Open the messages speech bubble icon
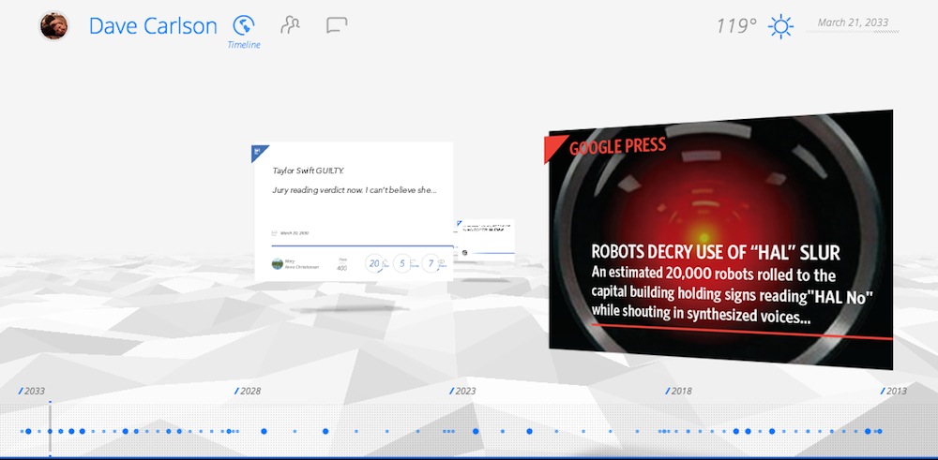 point(337,25)
